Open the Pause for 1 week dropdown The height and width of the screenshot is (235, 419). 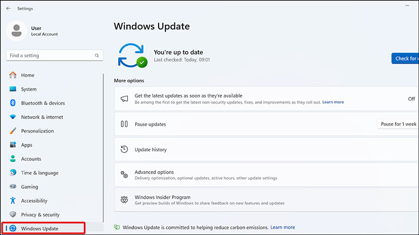click(398, 124)
